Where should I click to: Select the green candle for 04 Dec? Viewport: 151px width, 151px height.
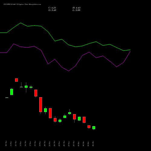94,128
